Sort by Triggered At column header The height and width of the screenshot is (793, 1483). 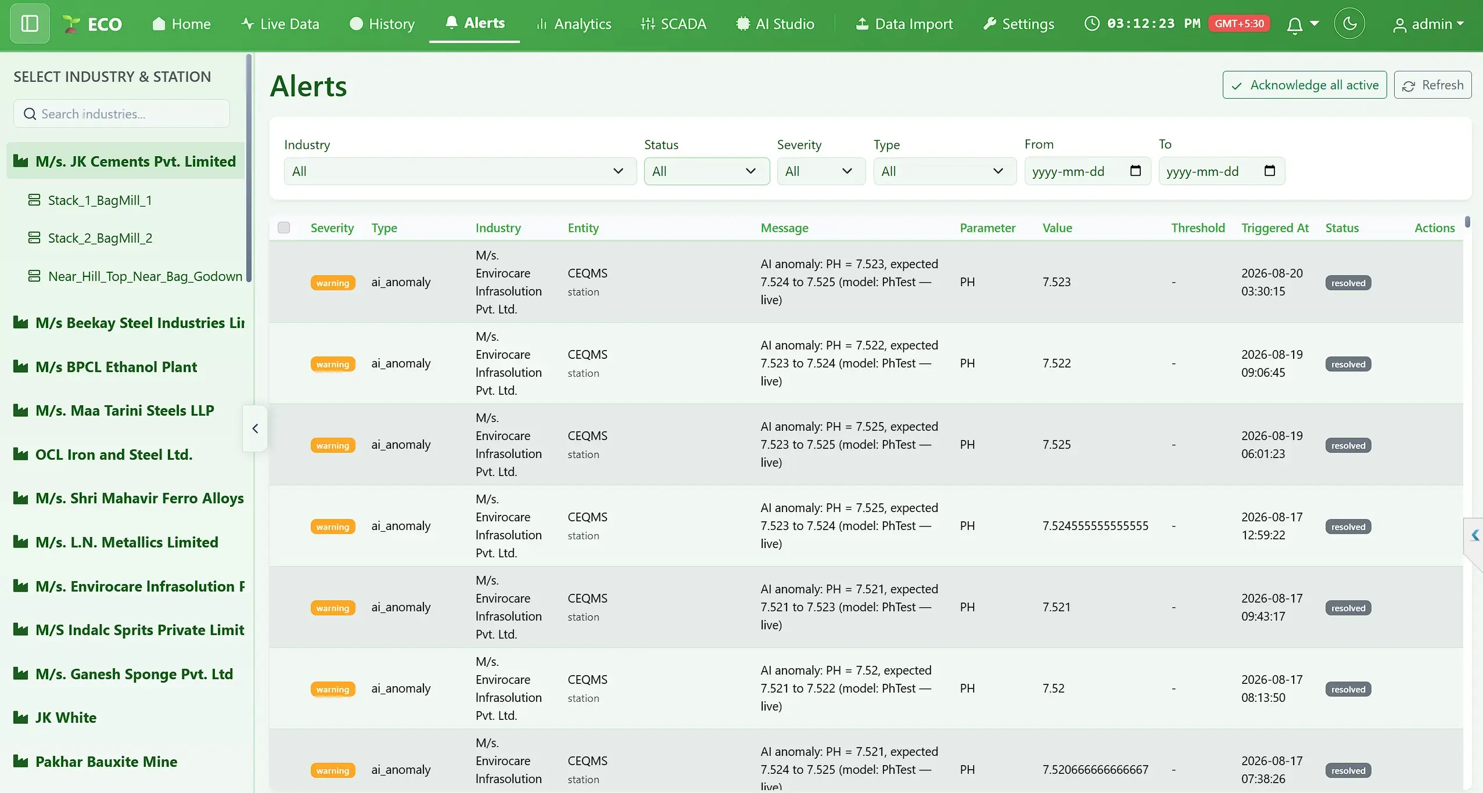(1275, 228)
